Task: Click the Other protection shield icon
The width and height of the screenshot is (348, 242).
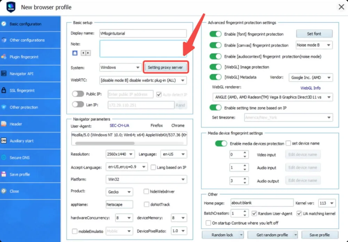Action: [4, 107]
